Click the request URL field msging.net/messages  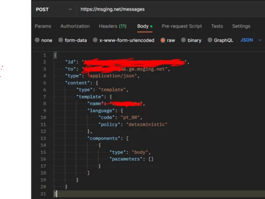coord(113,9)
